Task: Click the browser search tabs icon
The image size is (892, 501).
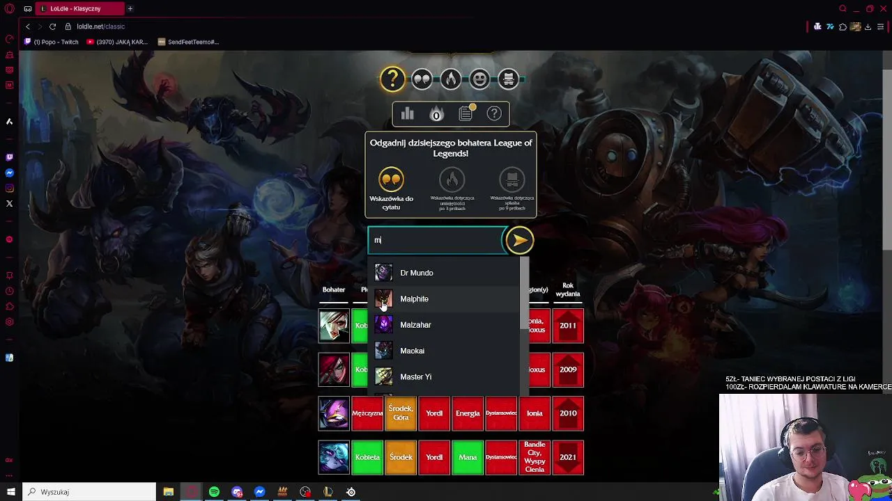Action: tap(843, 8)
